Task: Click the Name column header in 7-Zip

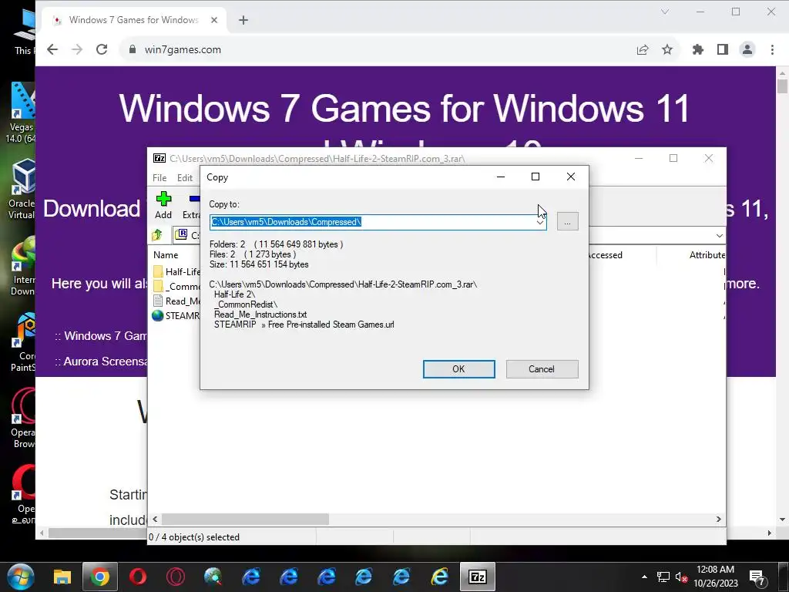Action: (x=166, y=255)
